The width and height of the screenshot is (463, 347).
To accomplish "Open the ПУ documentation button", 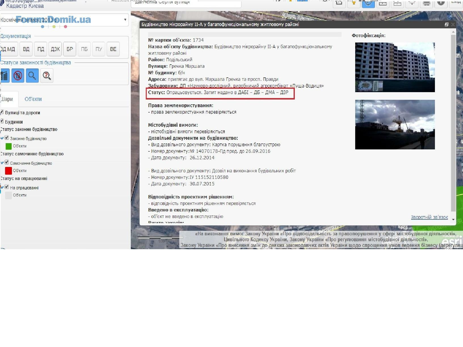I will [99, 49].
